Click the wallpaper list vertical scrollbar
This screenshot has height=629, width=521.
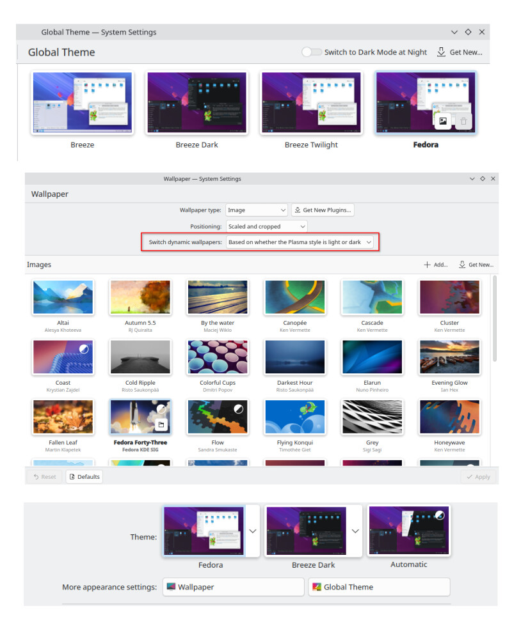click(x=493, y=320)
